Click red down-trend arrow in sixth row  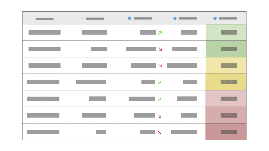tap(159, 116)
